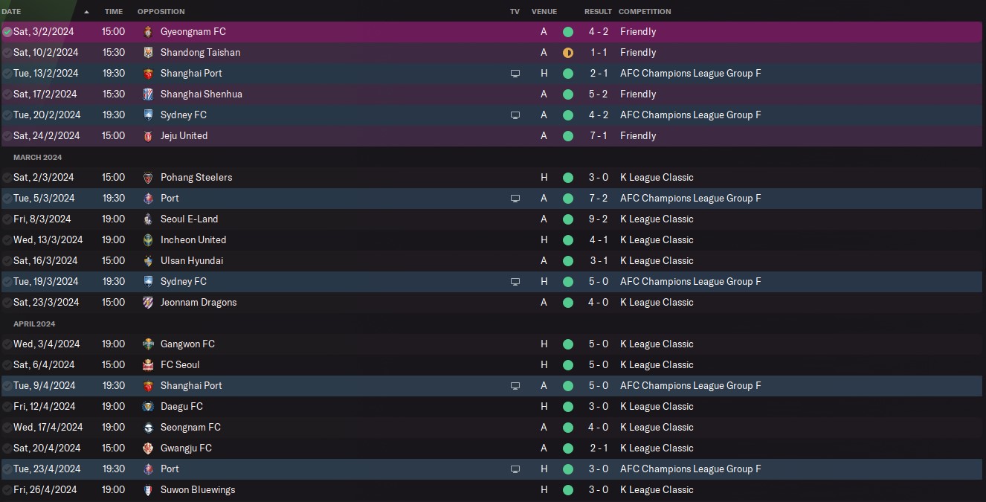Collapse the April 2024 month group header
The width and height of the screenshot is (986, 502).
[x=34, y=324]
